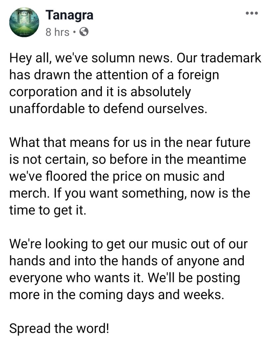Click the line starting "We're looking to get"
The width and height of the screenshot is (272, 340).
tap(128, 244)
